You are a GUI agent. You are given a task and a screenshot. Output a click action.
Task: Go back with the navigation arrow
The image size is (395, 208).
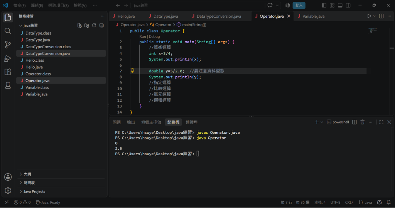tap(118, 5)
